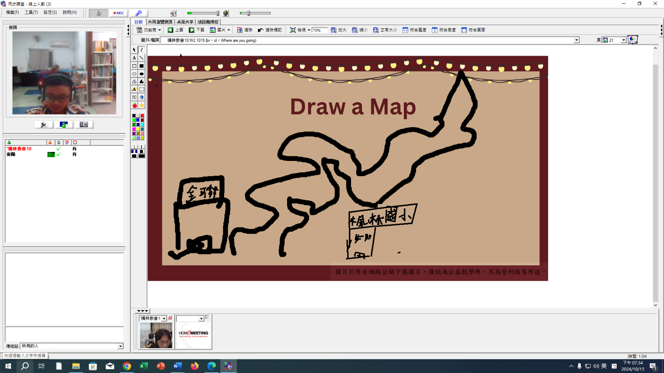Image resolution: width=664 pixels, height=373 pixels.
Task: Mute the speaker icon in top toolbar
Action: 173,13
